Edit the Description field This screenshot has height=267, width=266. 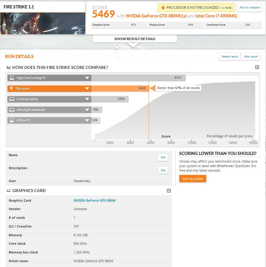[163, 170]
